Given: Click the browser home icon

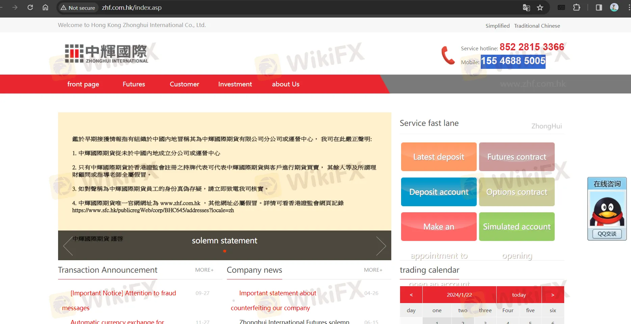Looking at the screenshot, I should coord(45,7).
